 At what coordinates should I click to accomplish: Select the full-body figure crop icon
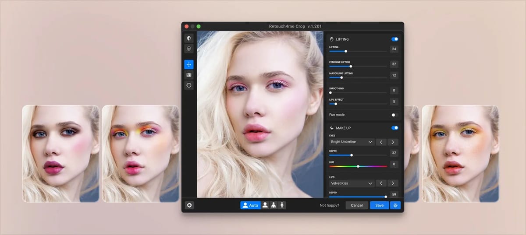[x=282, y=205]
